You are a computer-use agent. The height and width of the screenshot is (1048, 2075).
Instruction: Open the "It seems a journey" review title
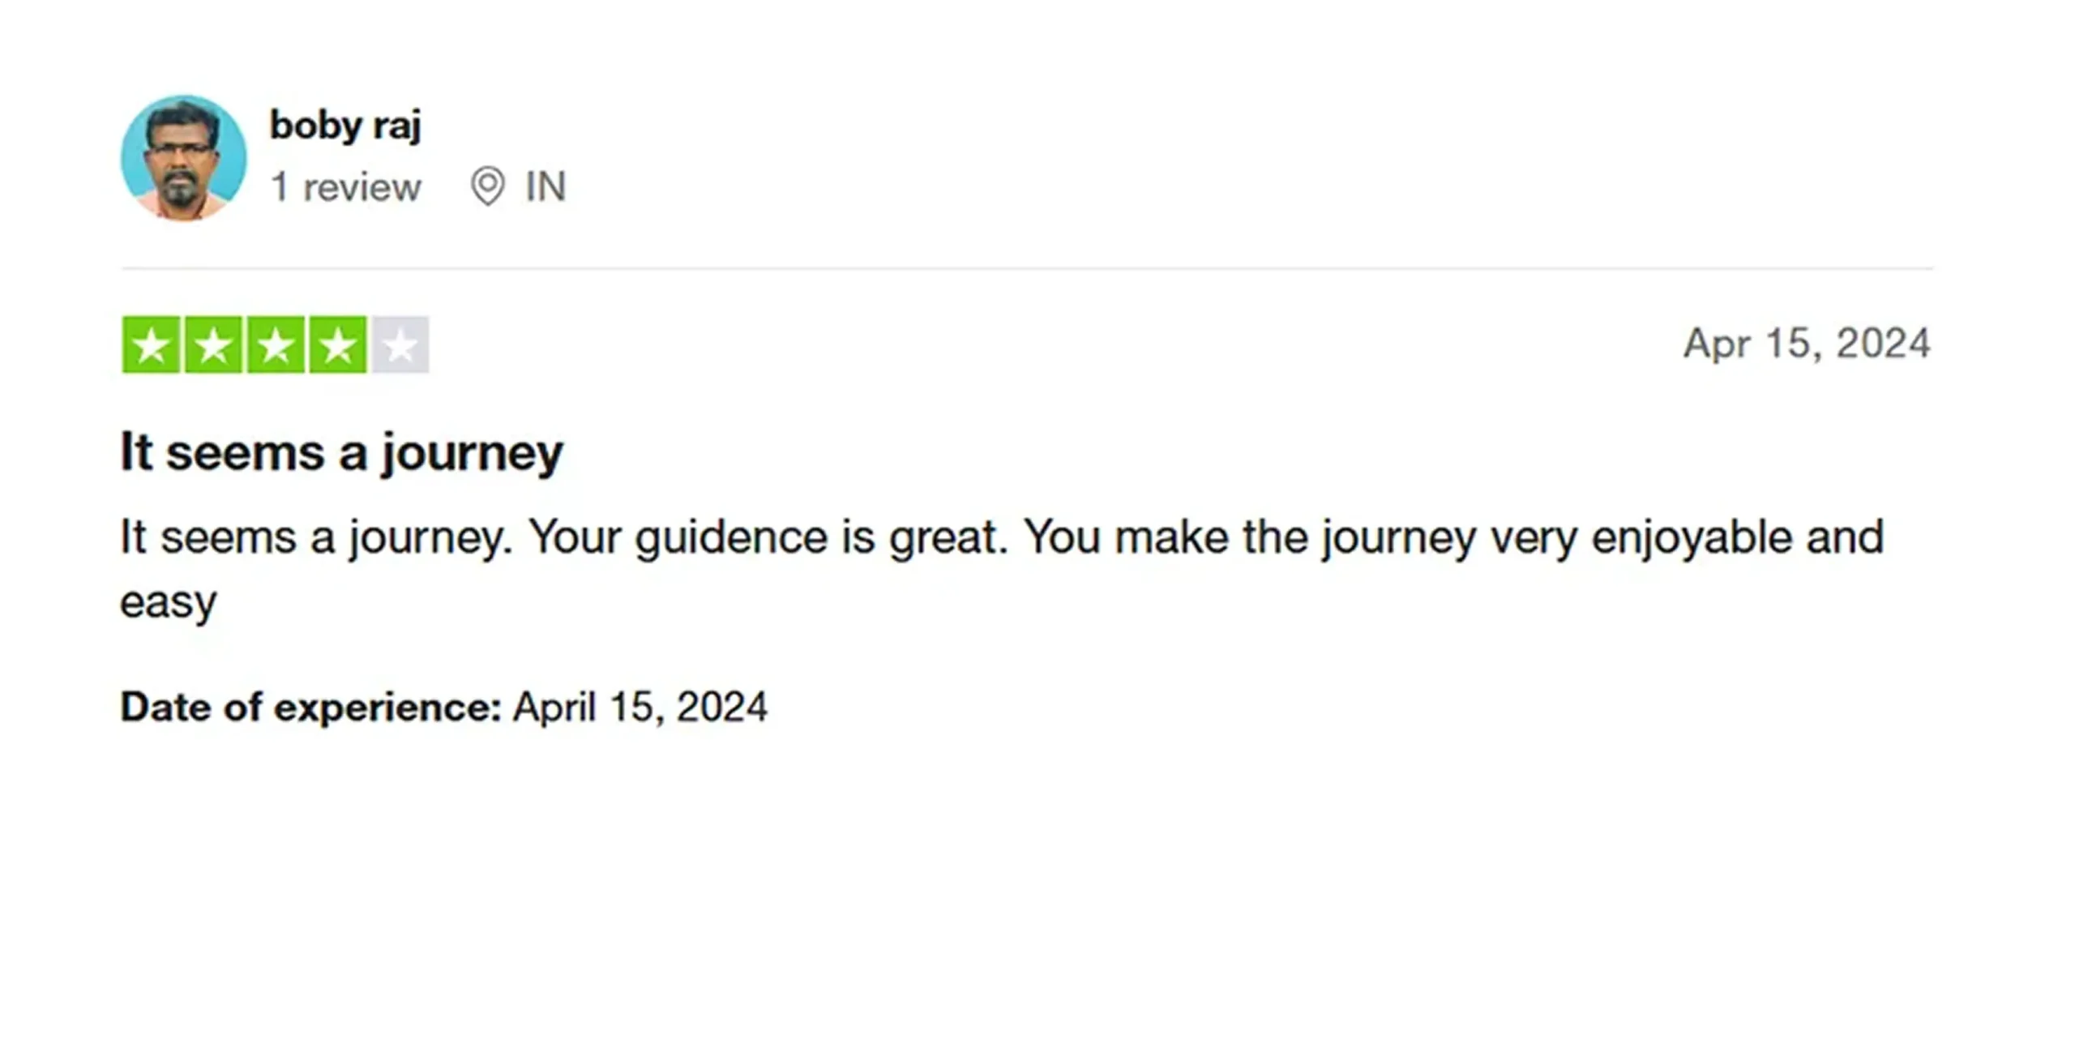341,451
